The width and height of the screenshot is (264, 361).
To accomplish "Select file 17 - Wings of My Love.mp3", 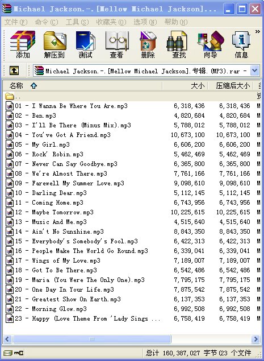I will [x=57, y=260].
